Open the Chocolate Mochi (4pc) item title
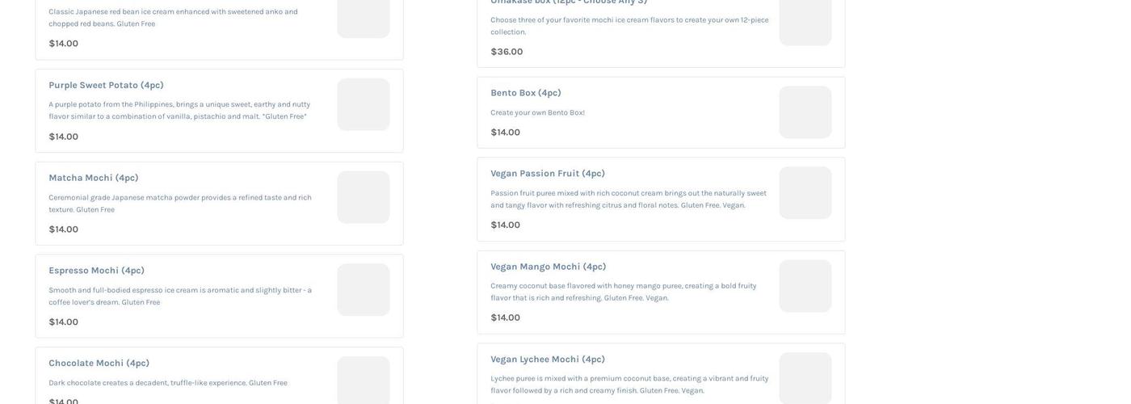Image resolution: width=1131 pixels, height=404 pixels. 99,364
